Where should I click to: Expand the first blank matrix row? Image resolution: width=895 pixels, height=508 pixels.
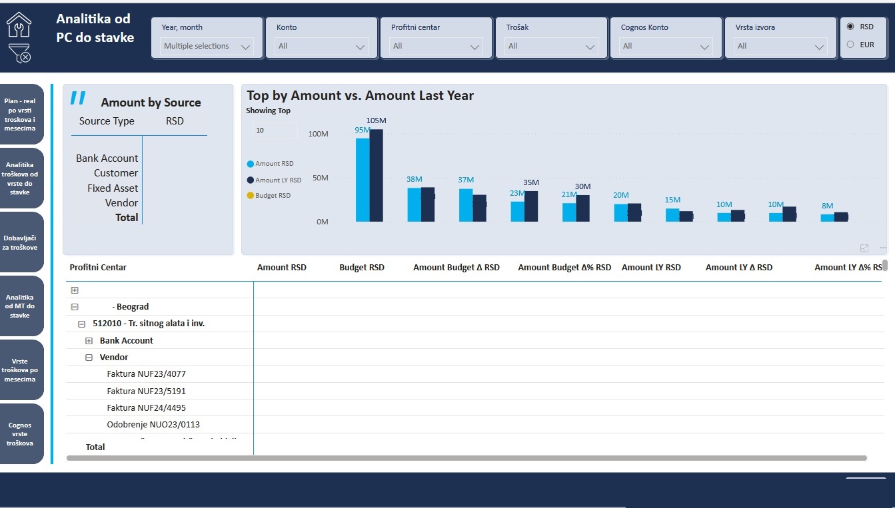(75, 290)
